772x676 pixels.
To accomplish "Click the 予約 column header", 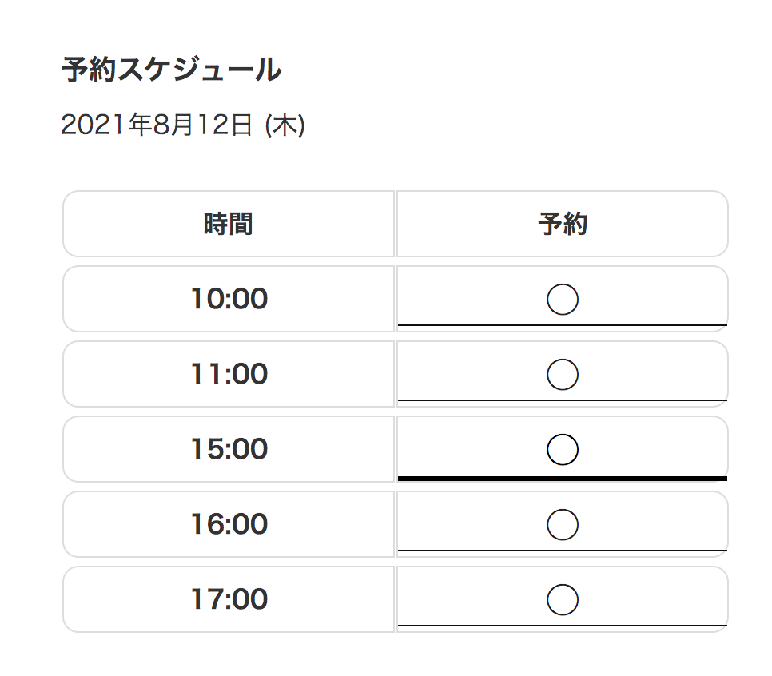I will (x=563, y=225).
